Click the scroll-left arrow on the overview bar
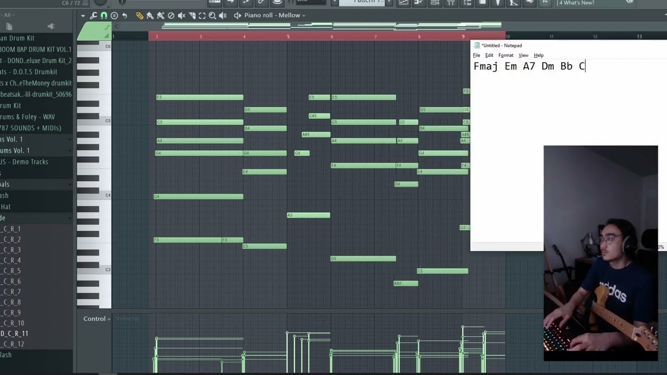667x375 pixels. [117, 26]
